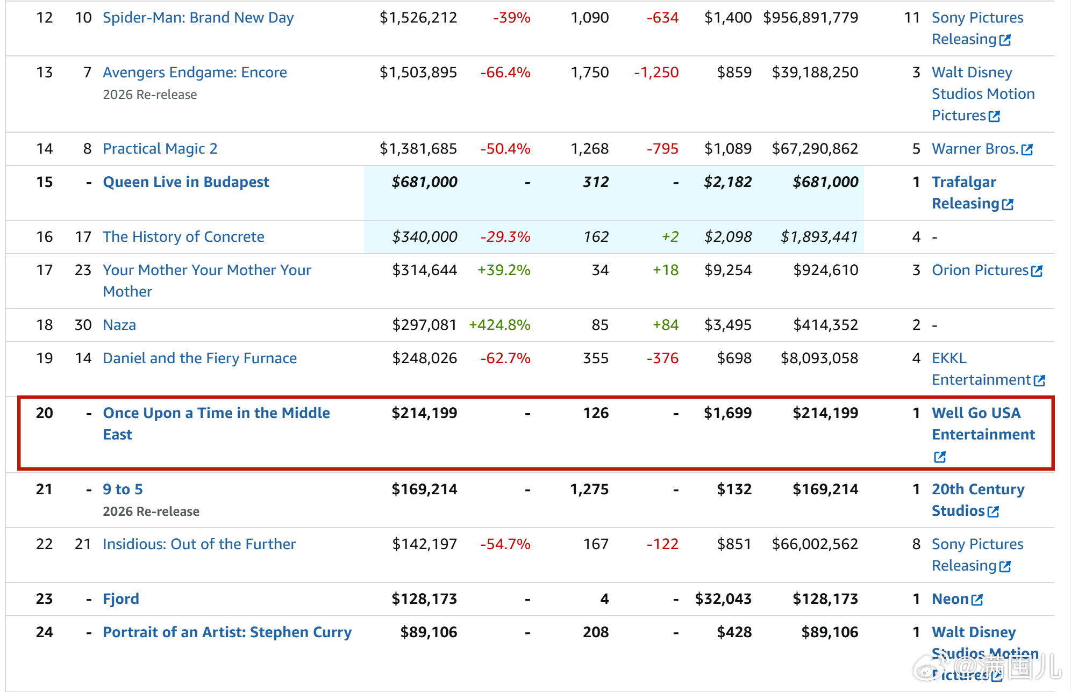Select the 2026 Re-release note under 9 to 5
This screenshot has height=692, width=1071.
pos(151,511)
